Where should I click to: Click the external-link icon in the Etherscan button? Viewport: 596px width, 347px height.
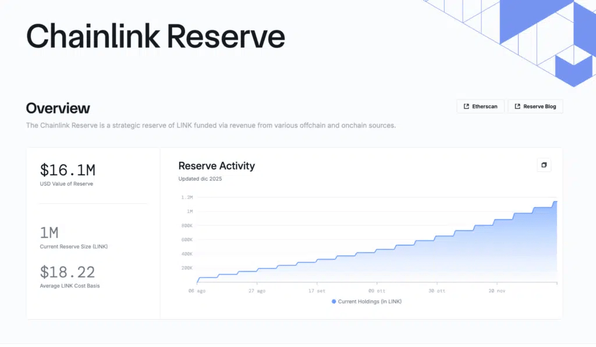tap(466, 107)
